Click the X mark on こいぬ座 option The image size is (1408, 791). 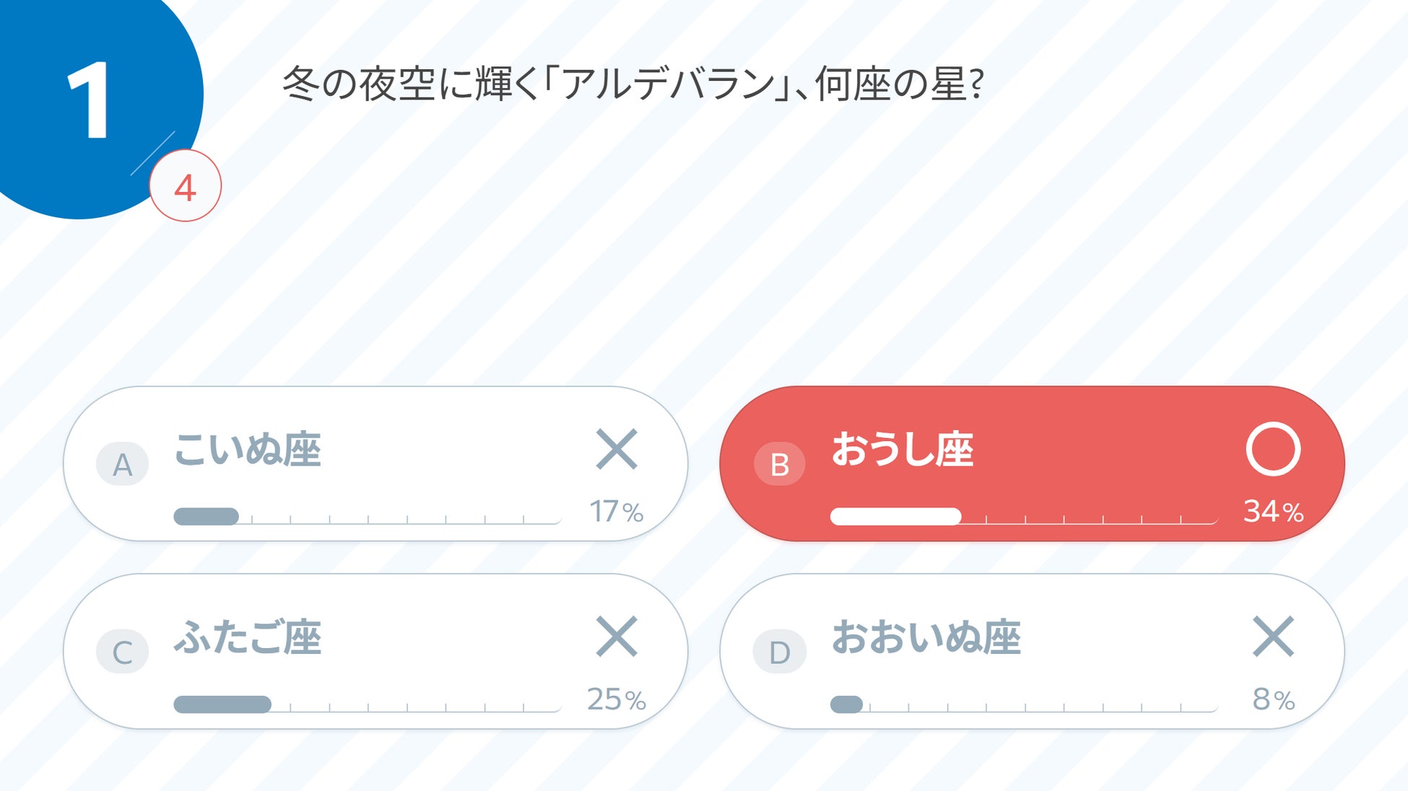click(617, 450)
